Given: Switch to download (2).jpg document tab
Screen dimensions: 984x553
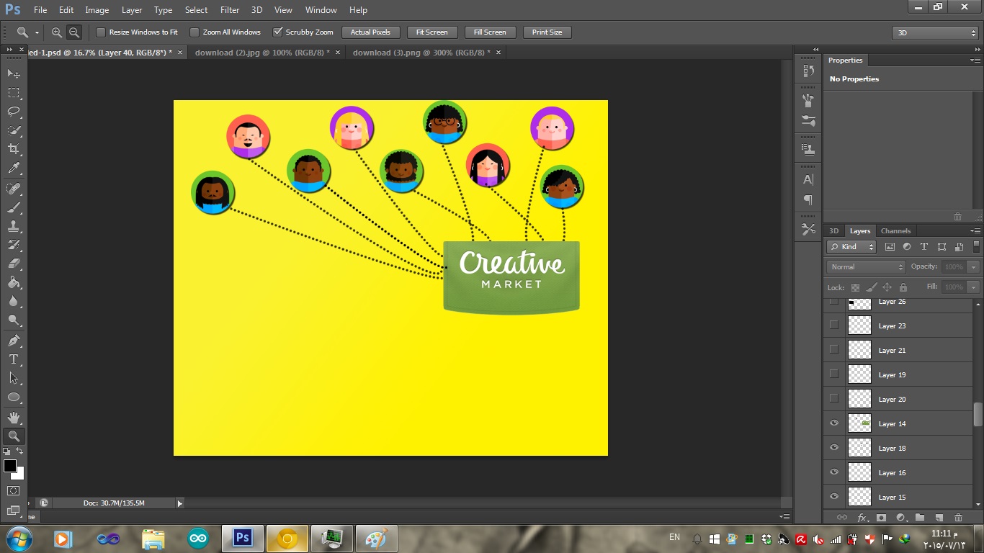Looking at the screenshot, I should click(262, 53).
